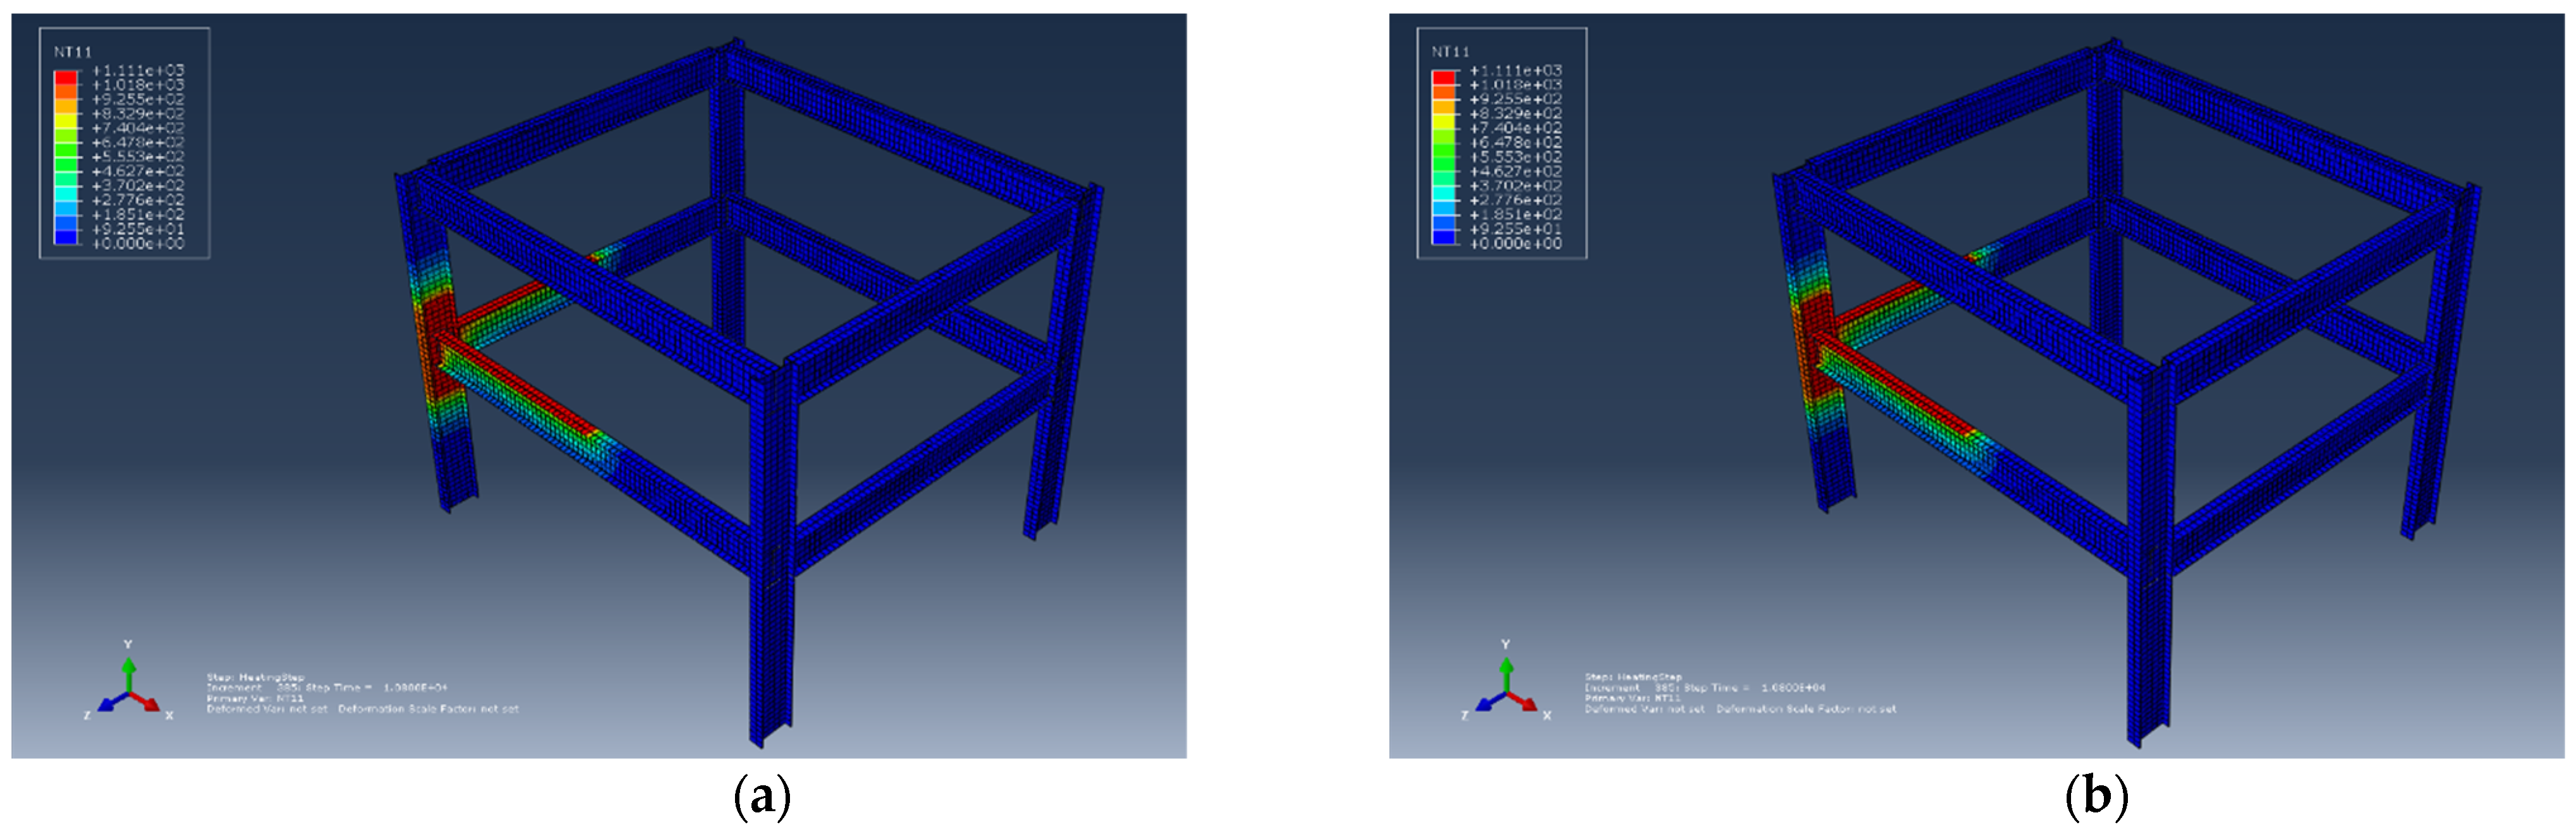Click the Step: HeatingStep text in figure (a)
This screenshot has height=832, width=2576.
pyautogui.click(x=255, y=677)
